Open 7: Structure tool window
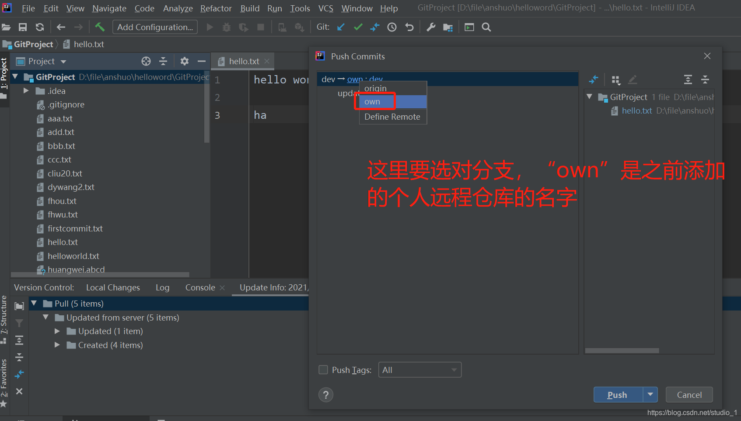This screenshot has width=741, height=421. pyautogui.click(x=4, y=319)
